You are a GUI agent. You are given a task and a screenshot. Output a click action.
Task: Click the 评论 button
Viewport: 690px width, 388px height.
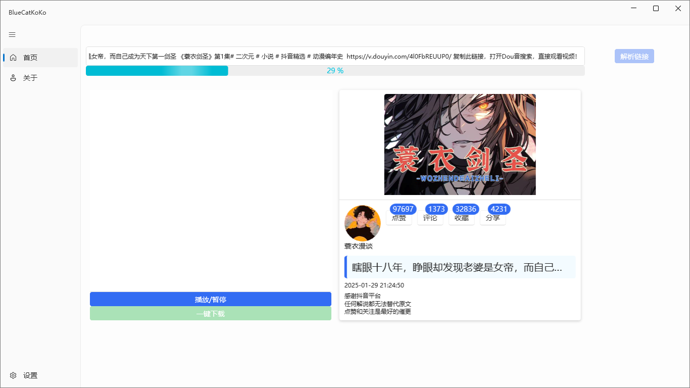pos(430,218)
